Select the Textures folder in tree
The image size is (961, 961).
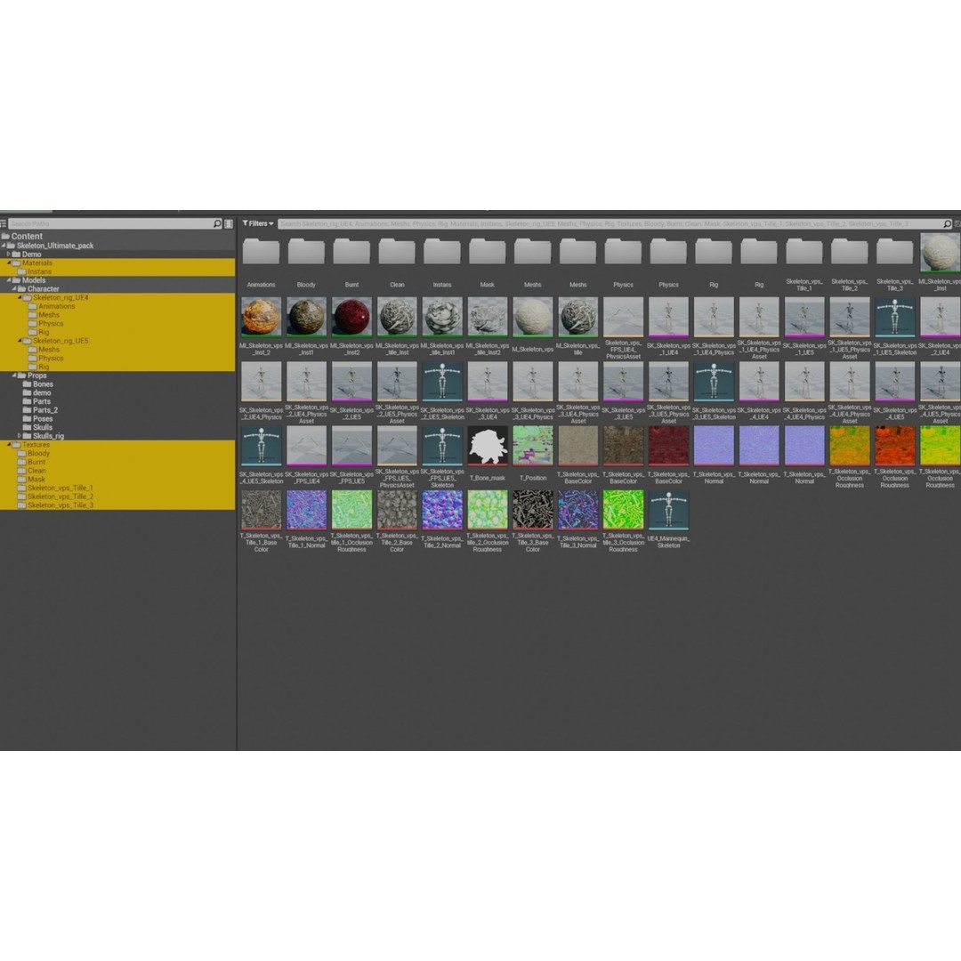point(36,445)
